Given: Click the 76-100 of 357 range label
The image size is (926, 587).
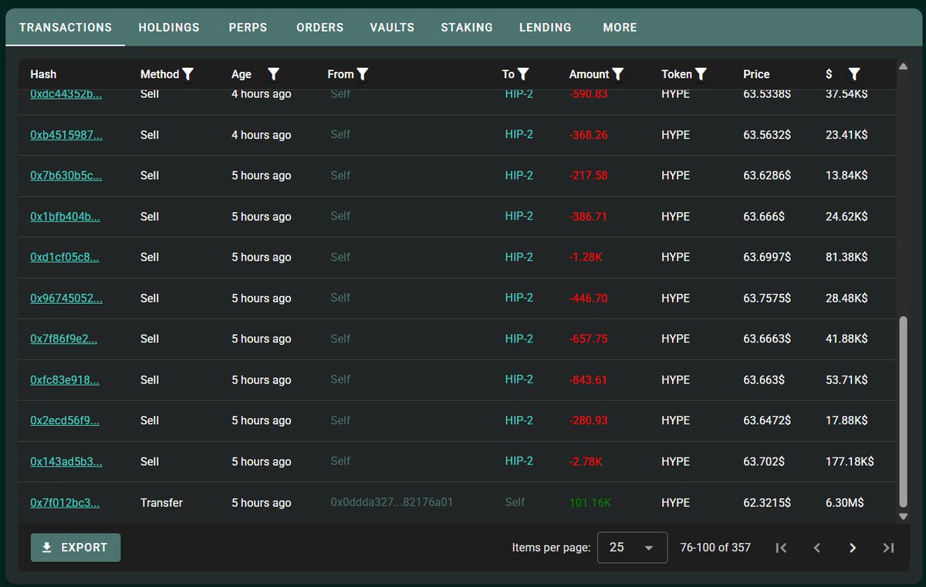Looking at the screenshot, I should click(x=715, y=548).
